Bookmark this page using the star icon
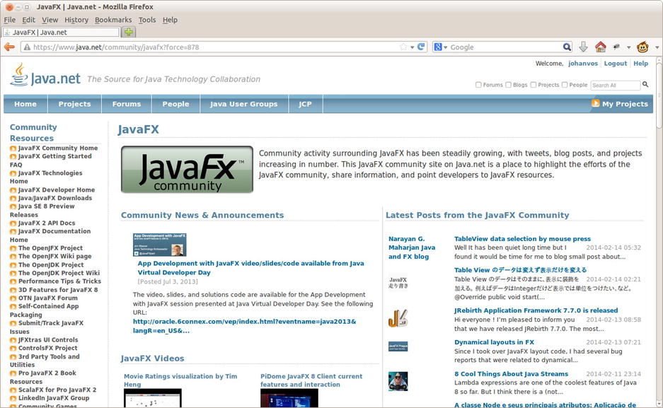 pyautogui.click(x=404, y=47)
